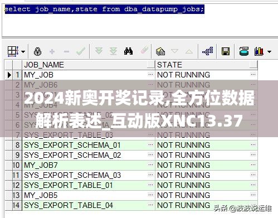The height and width of the screenshot is (218, 278).
Task: Click the fetch next page arrows icon
Action: coord(99,51)
